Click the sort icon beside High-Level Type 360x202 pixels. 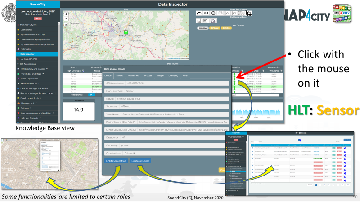tap(83, 71)
